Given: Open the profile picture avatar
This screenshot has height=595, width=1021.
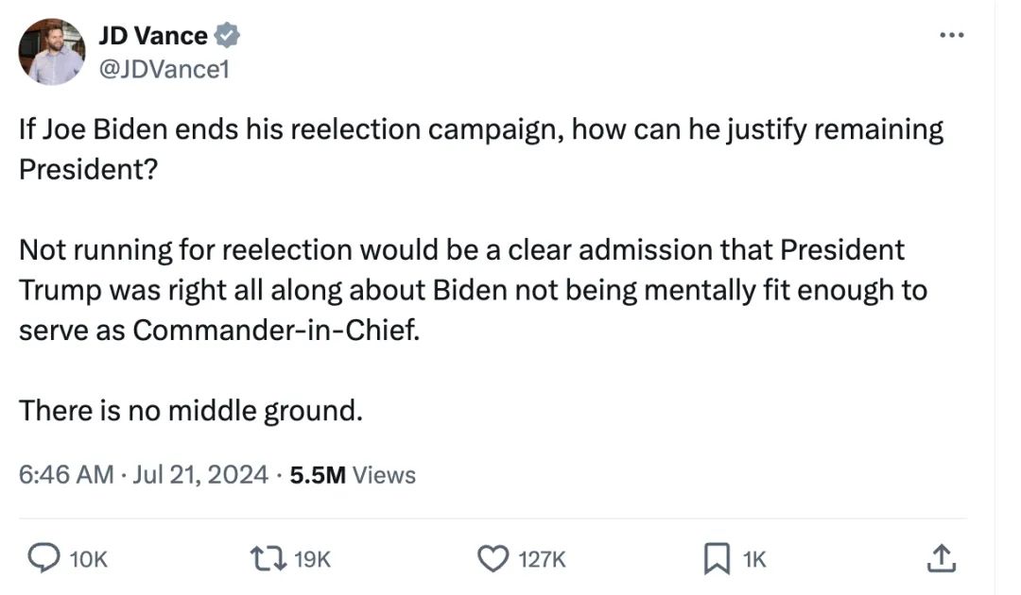Looking at the screenshot, I should pyautogui.click(x=52, y=52).
